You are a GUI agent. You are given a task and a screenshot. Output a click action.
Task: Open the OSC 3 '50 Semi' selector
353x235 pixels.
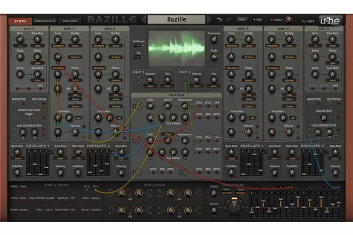pyautogui.click(x=249, y=57)
